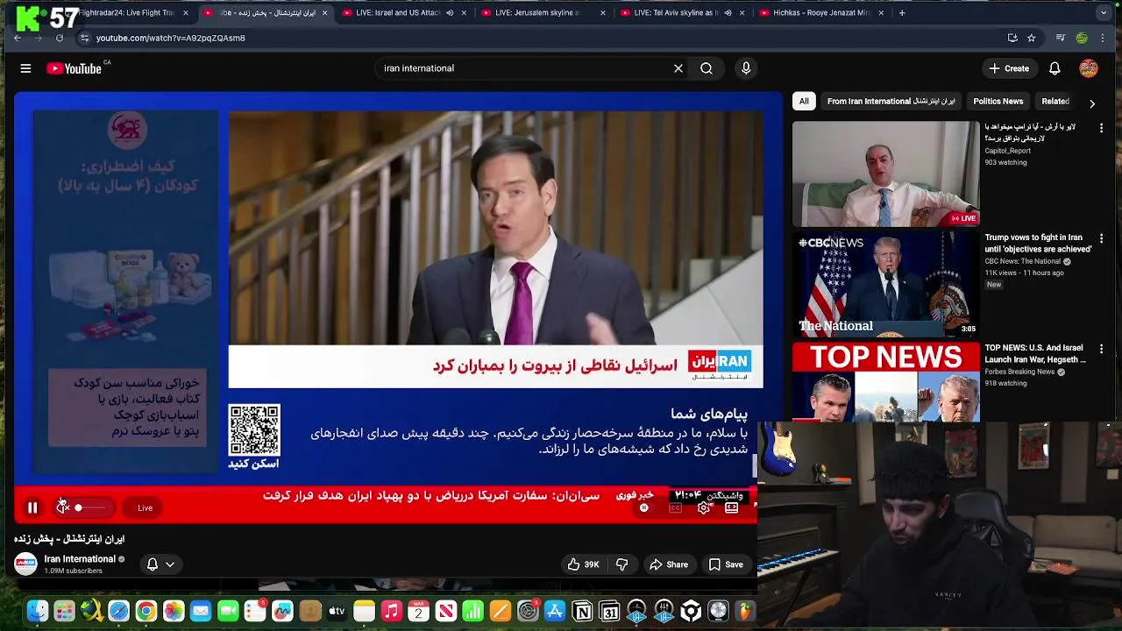Viewport: 1122px width, 631px height.
Task: Open the App Store in the Dock
Action: (555, 611)
